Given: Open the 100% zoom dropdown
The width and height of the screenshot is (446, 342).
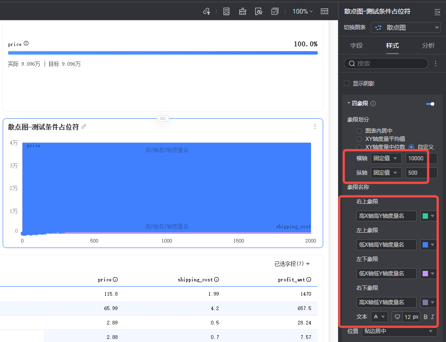Looking at the screenshot, I should click(302, 11).
